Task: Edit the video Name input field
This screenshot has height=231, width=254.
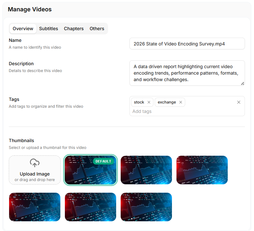Action: 187,43
